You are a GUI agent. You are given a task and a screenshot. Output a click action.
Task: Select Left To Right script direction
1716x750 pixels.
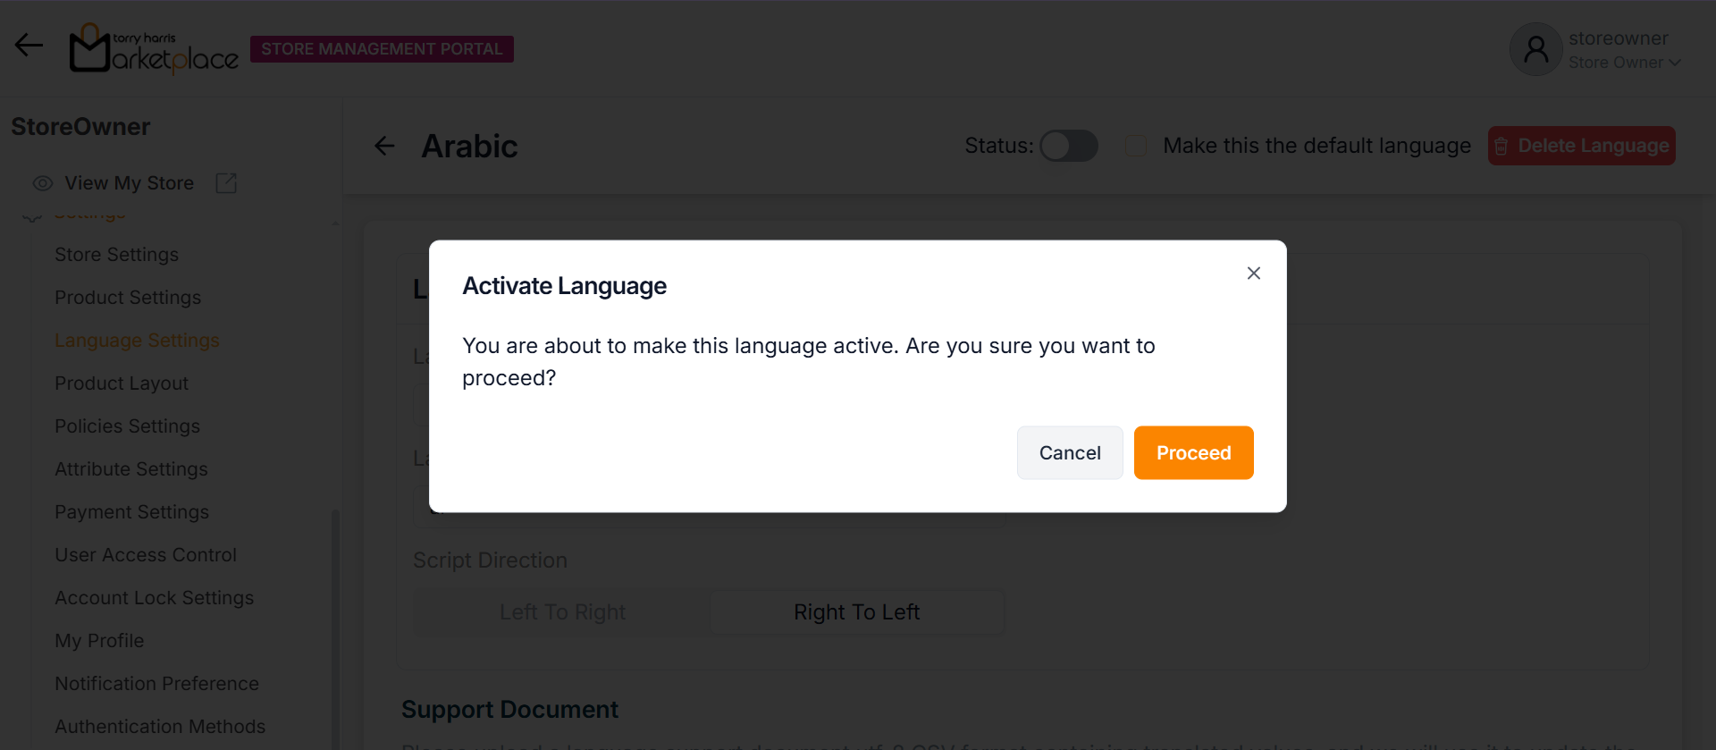[562, 612]
